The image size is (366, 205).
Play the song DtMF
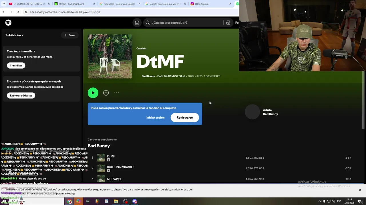(93, 93)
